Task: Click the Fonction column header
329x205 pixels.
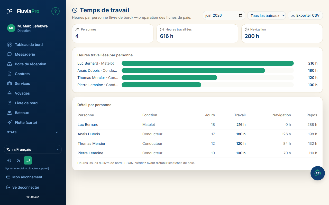Action: pyautogui.click(x=150, y=115)
